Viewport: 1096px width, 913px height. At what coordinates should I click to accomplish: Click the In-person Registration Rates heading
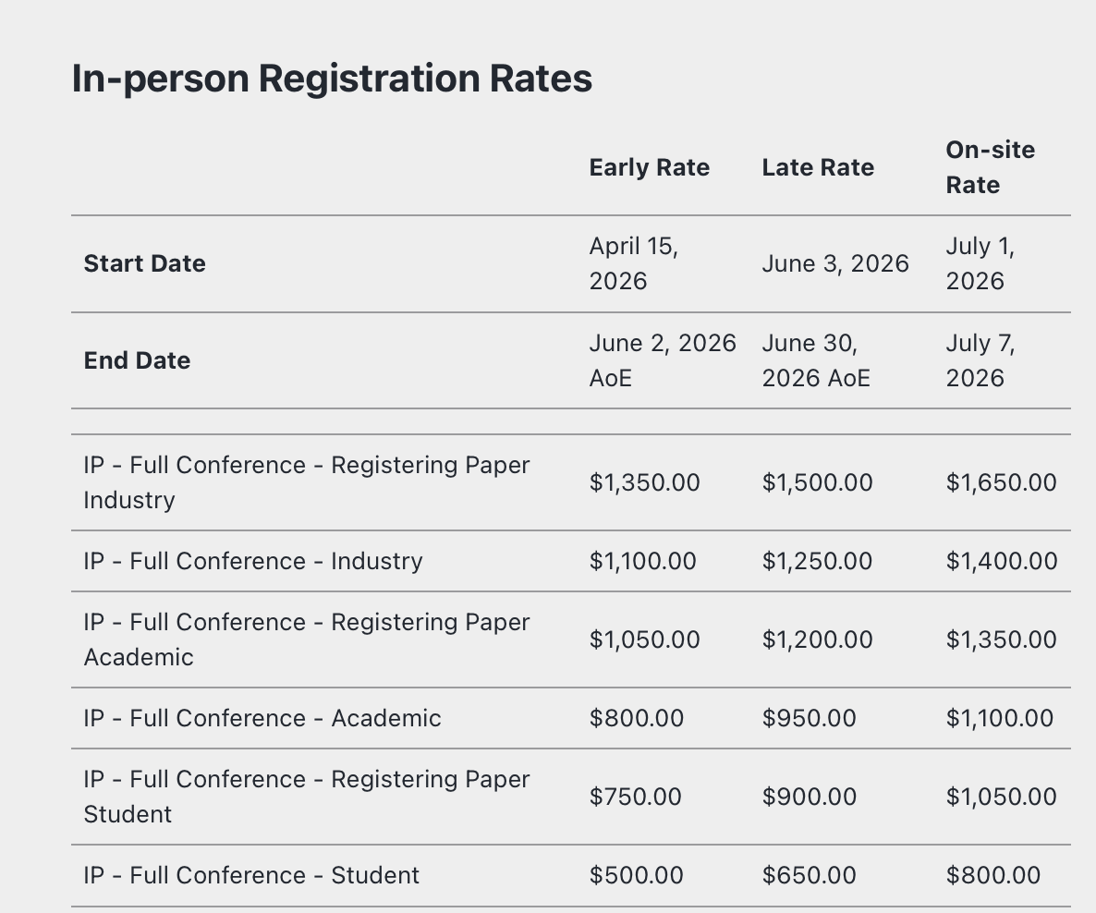point(332,79)
